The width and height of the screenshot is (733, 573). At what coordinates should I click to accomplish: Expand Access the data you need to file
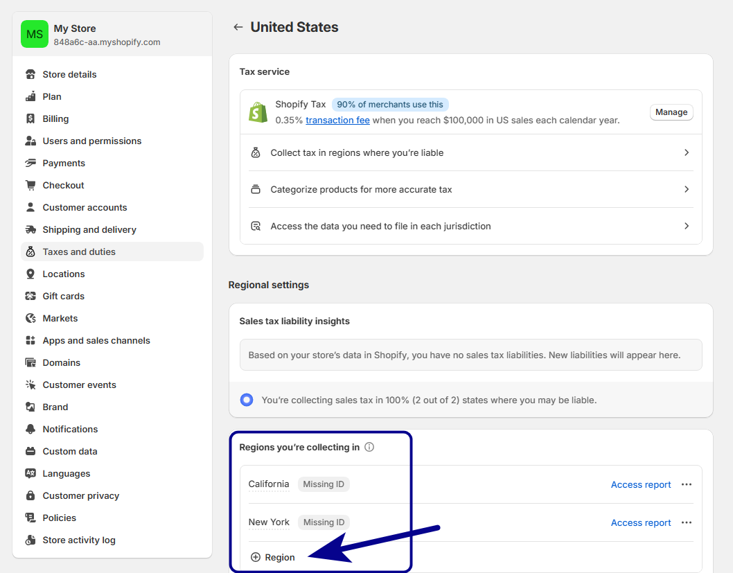coord(470,226)
